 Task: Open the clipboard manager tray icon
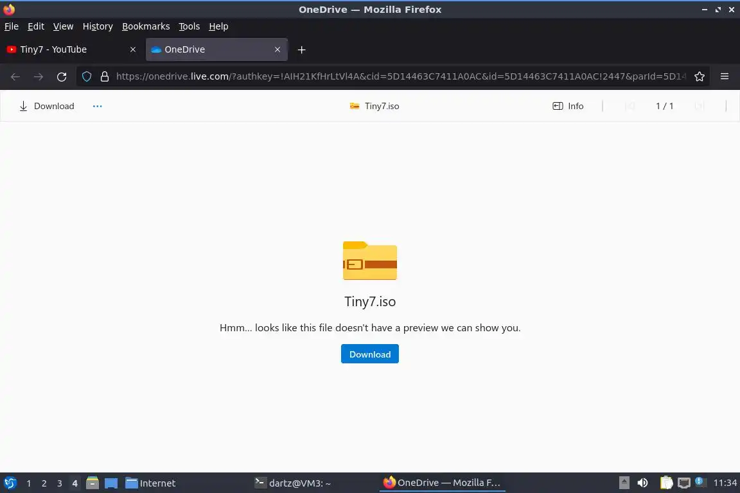click(x=666, y=483)
